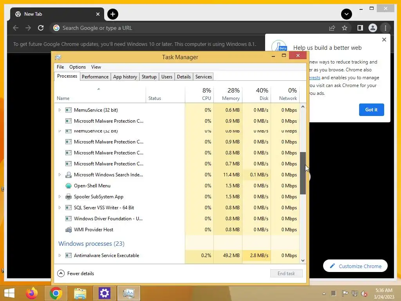Open the Performance tab in Task Manager
Screen dimensions: 401x301
click(95, 77)
